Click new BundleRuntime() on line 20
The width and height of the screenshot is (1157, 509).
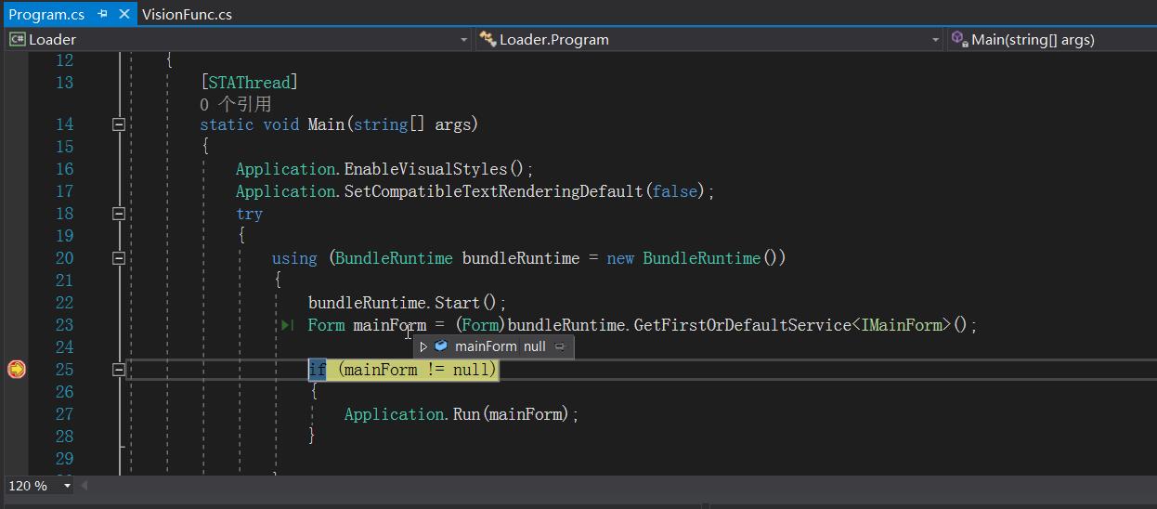[696, 258]
